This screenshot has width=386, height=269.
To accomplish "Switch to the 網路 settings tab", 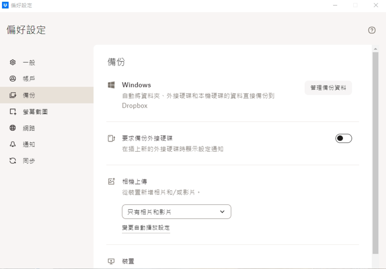I will click(29, 128).
